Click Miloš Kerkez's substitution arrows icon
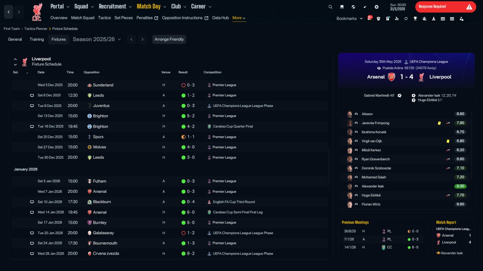The image size is (483, 271). pyautogui.click(x=448, y=150)
